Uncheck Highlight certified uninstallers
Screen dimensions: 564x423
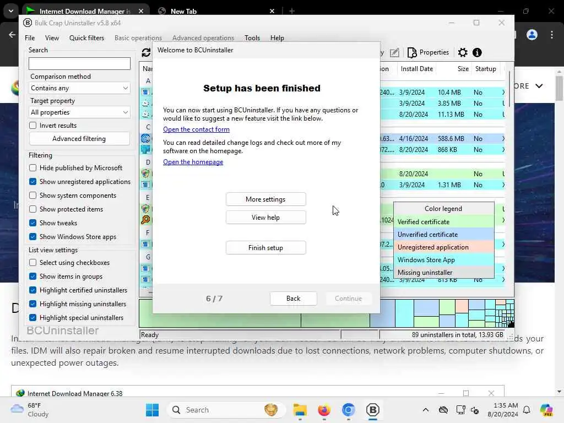[x=32, y=290]
